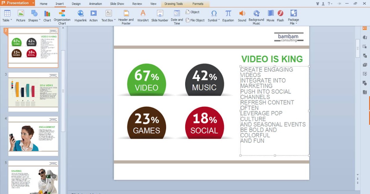This screenshot has height=194, width=370.
Task: Insert a Sound clip
Action: pos(242,16)
